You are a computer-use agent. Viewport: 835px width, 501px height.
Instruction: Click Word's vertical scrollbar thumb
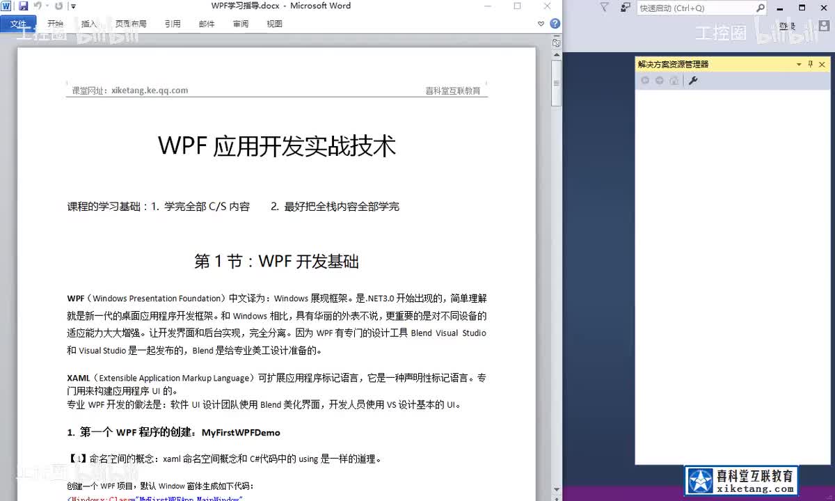pos(556,83)
